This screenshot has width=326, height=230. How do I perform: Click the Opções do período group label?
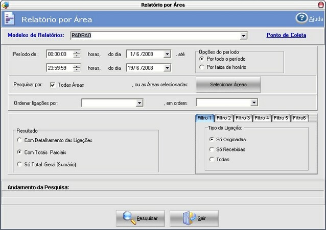click(x=219, y=52)
